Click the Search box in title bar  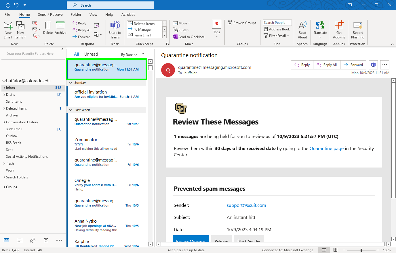tap(110, 5)
